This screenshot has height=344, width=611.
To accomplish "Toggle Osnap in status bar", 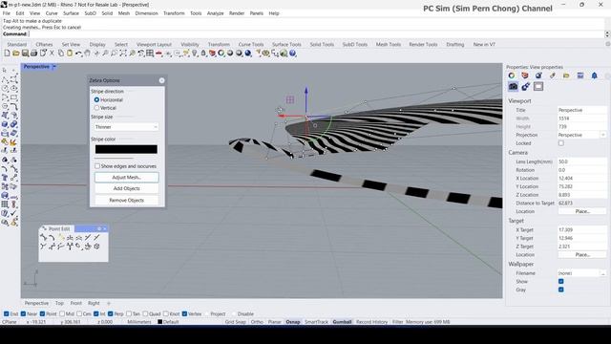I will [x=293, y=322].
